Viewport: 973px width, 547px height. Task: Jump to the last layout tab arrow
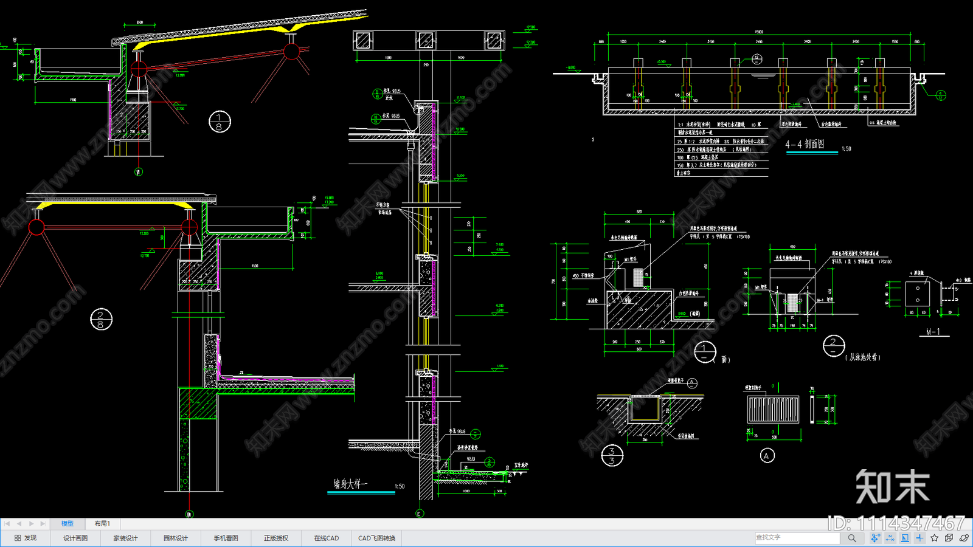(43, 523)
